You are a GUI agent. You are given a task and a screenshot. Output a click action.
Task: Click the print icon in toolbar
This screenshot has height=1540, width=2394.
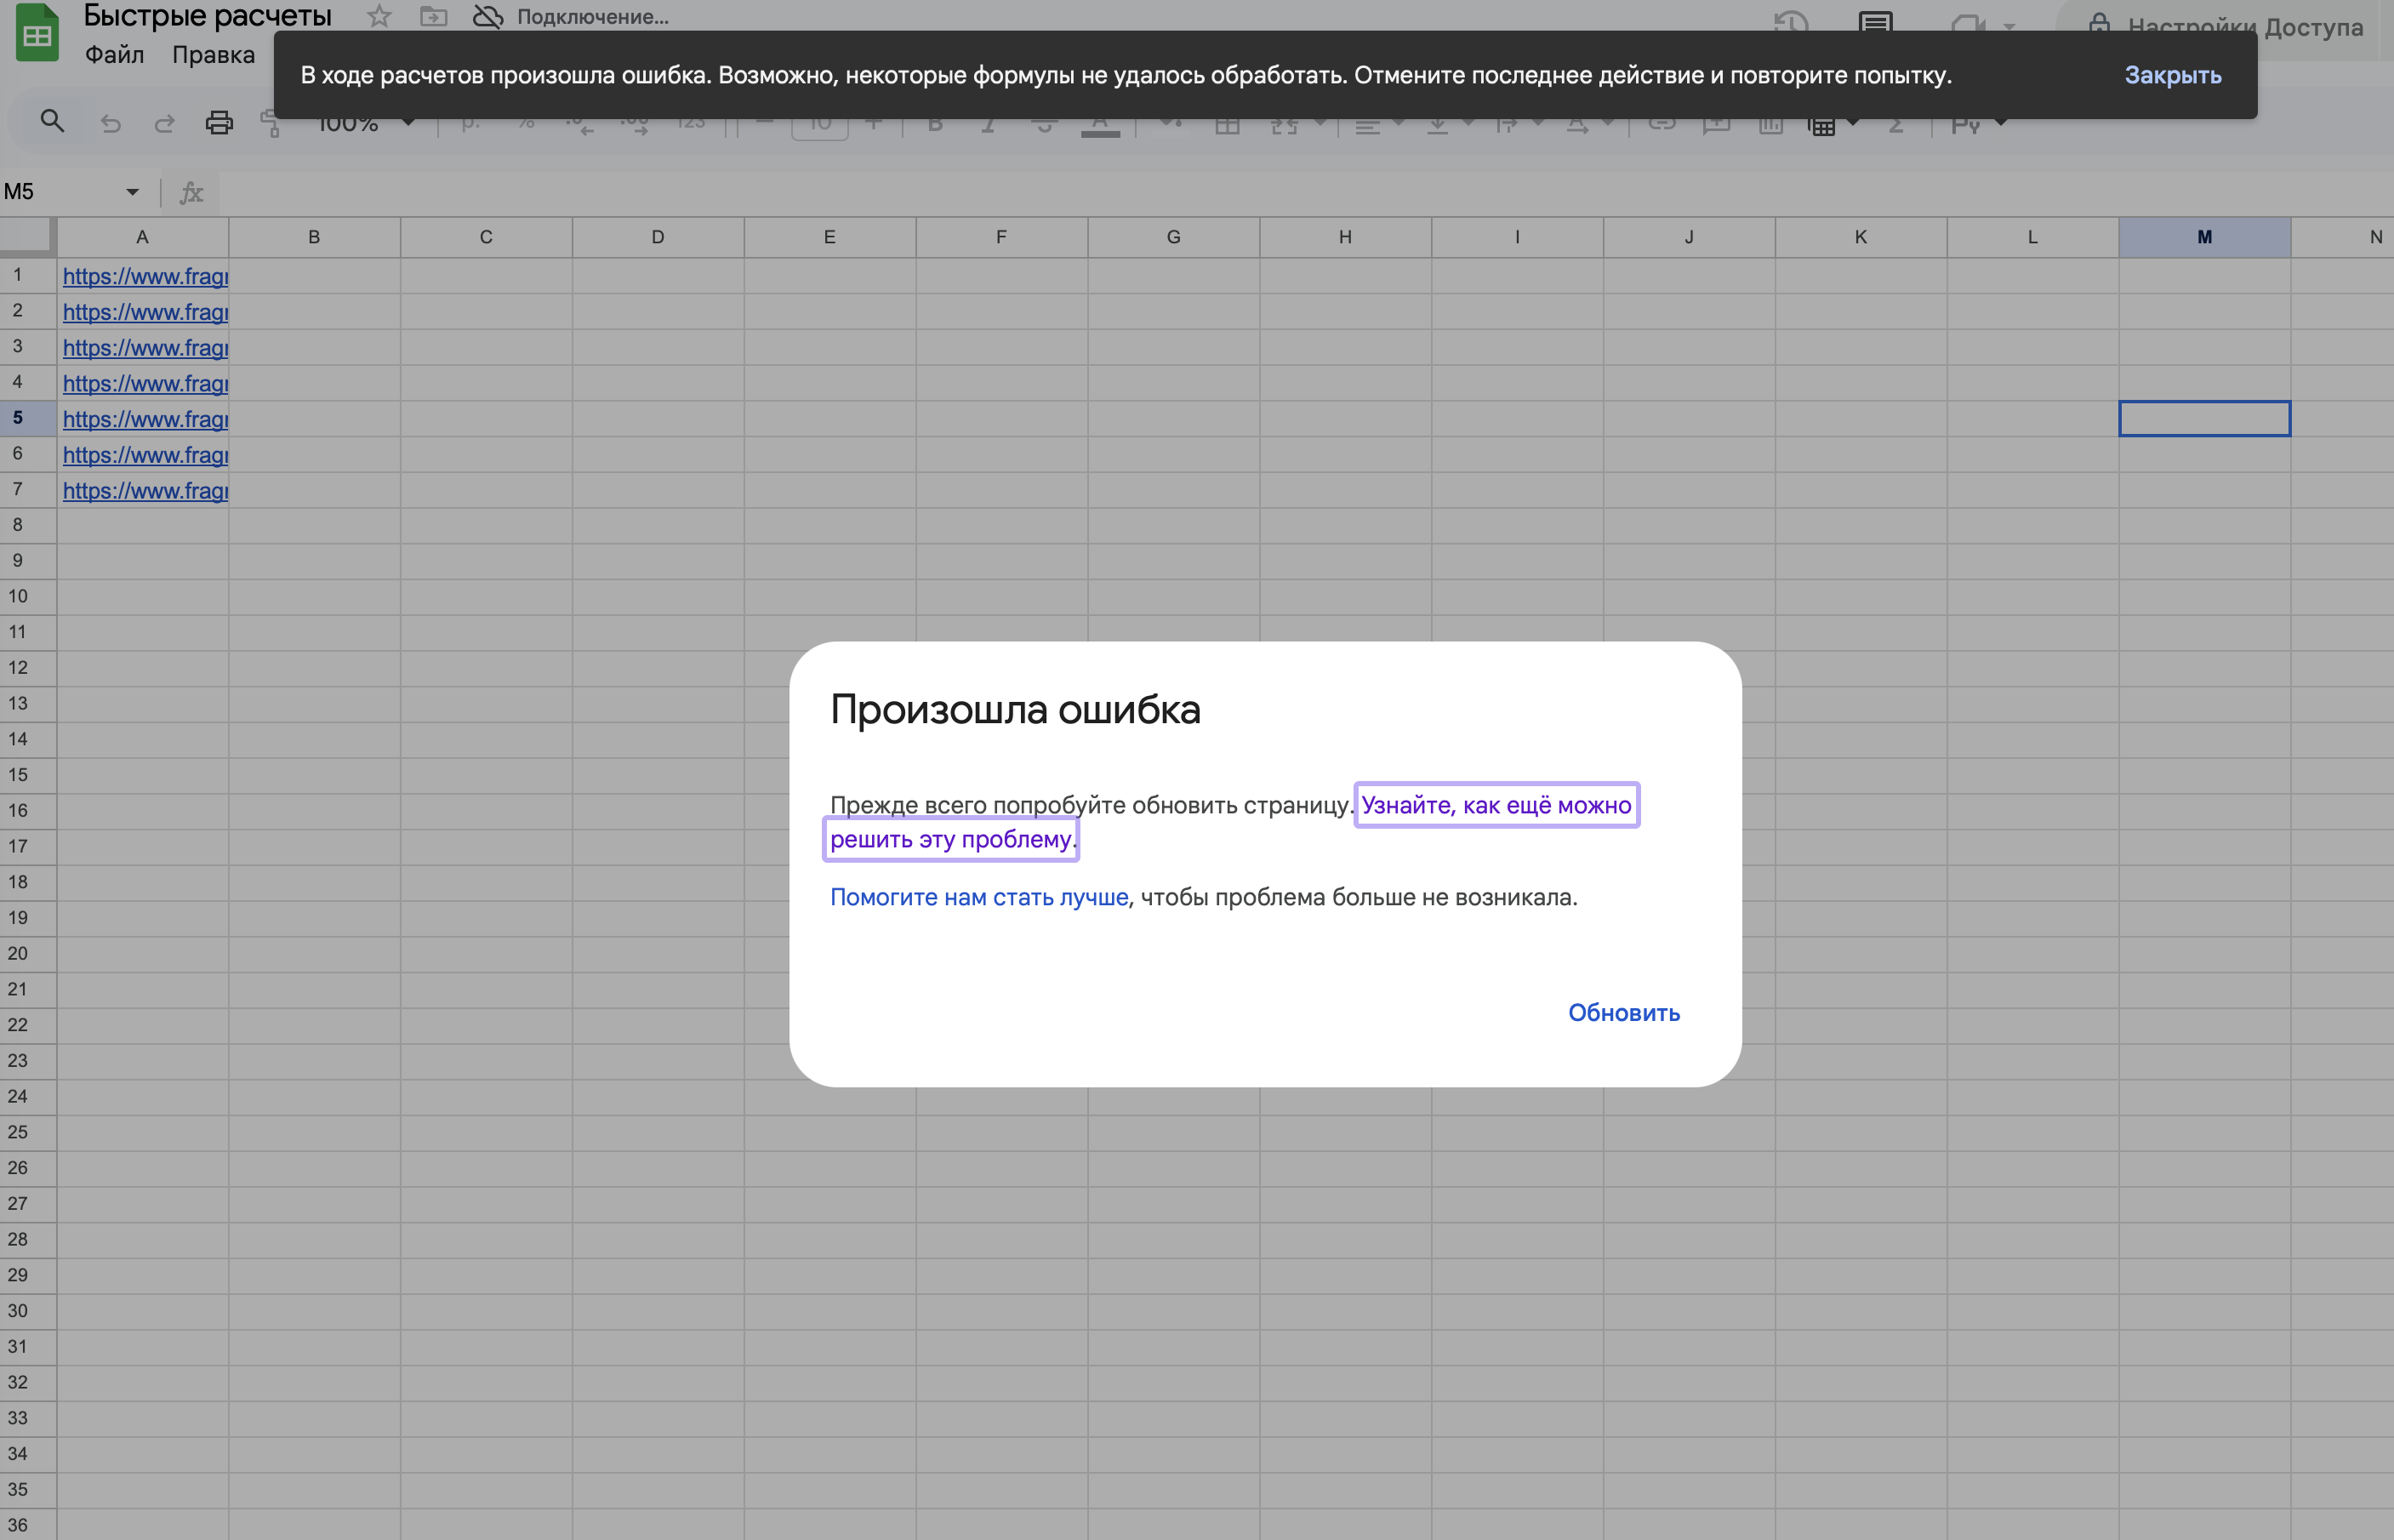click(x=219, y=123)
